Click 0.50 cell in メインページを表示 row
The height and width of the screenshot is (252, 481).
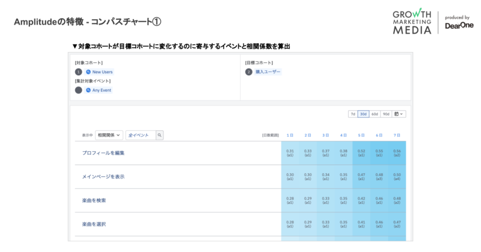coord(397,176)
